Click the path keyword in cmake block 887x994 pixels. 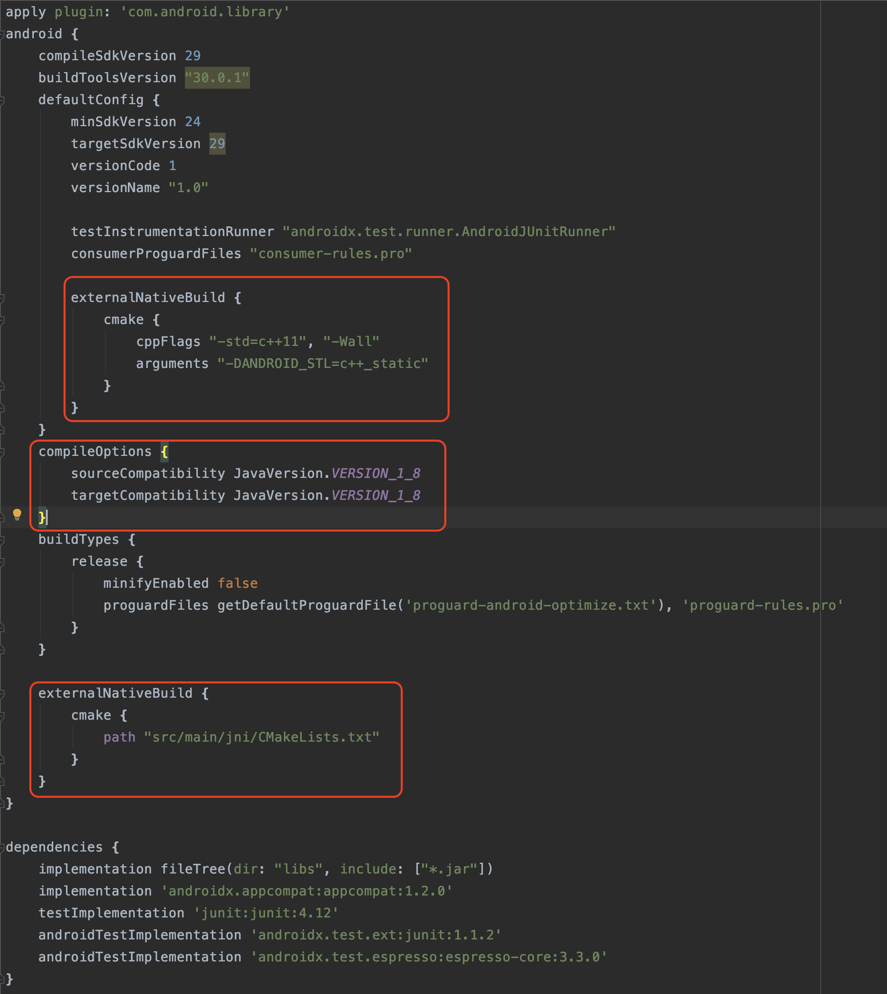(119, 737)
